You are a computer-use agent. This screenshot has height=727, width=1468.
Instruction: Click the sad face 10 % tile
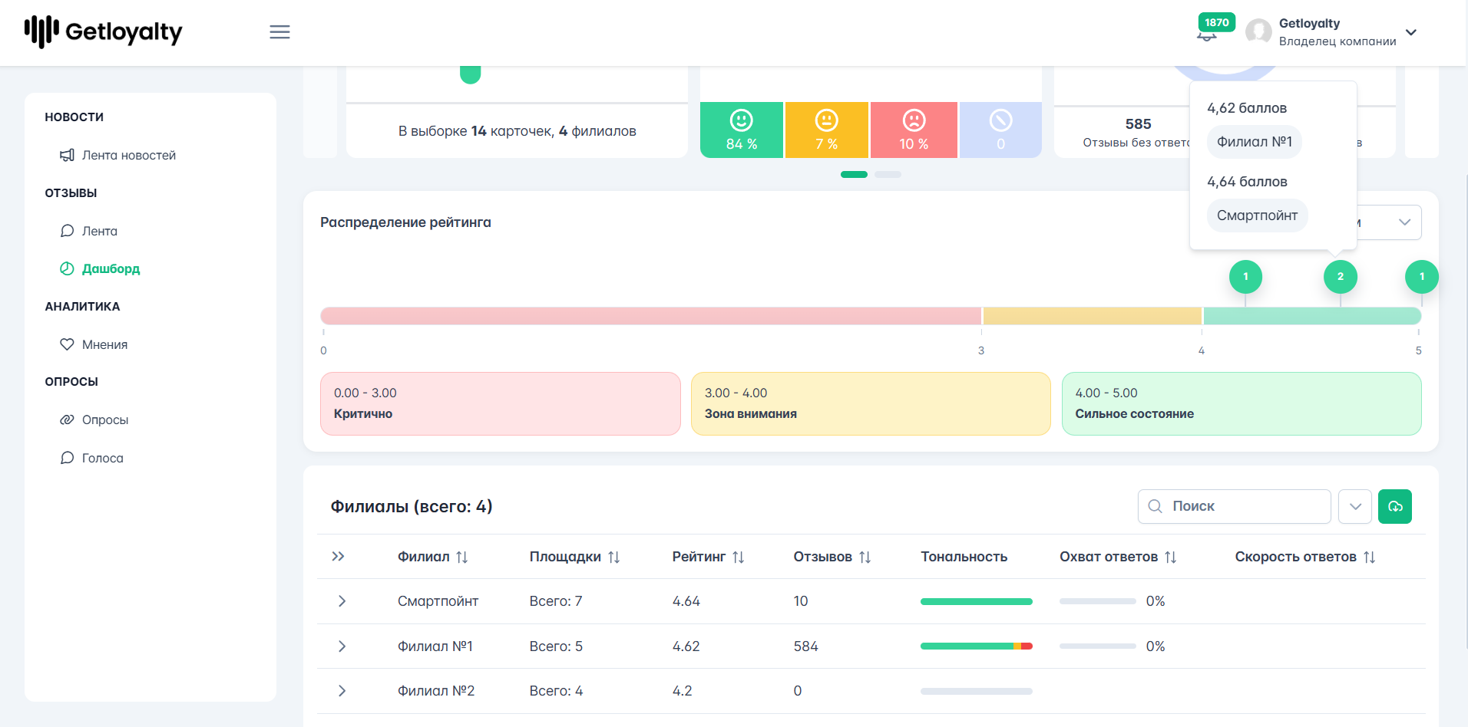(914, 130)
